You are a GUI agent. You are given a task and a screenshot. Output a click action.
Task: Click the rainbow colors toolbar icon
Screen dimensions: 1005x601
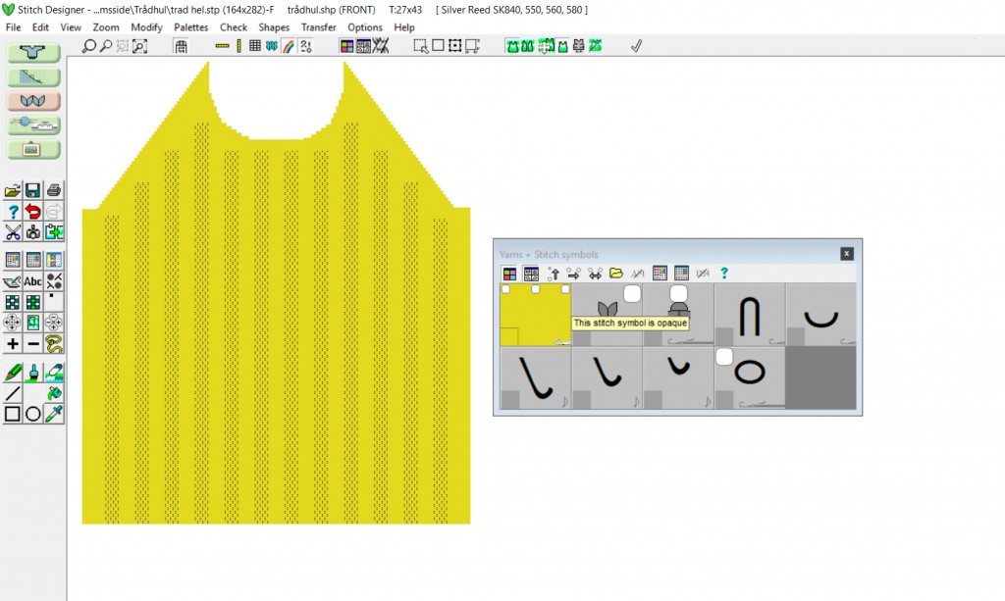pyautogui.click(x=289, y=46)
